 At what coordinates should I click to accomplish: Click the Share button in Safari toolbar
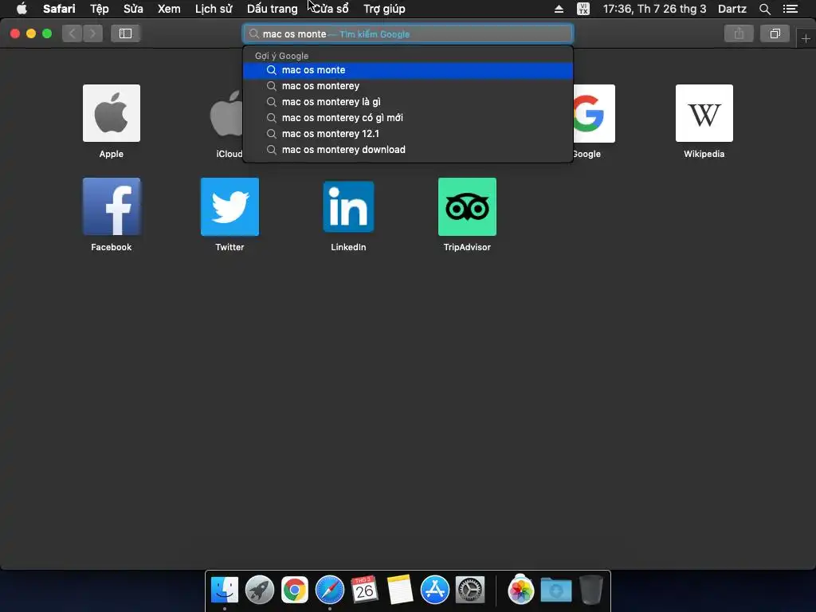pos(739,33)
